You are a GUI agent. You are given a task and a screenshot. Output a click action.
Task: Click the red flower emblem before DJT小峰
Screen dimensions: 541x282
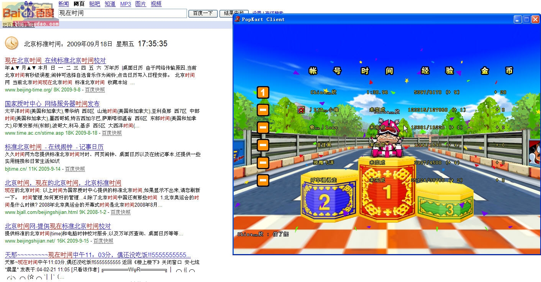pyautogui.click(x=302, y=110)
